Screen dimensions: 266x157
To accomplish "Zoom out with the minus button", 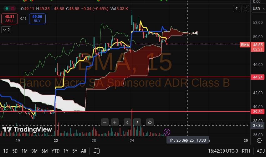I will tap(105, 122).
